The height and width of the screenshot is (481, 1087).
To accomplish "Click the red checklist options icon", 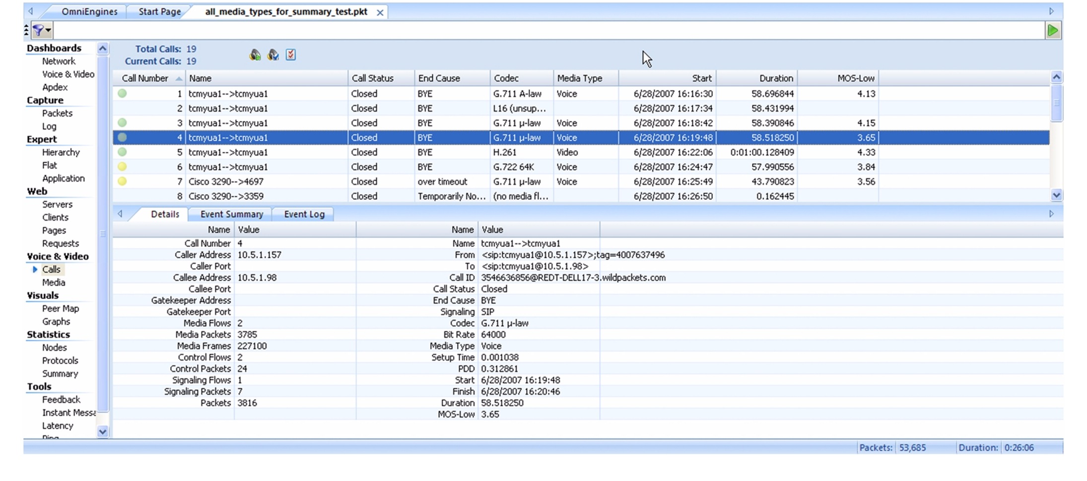I will pos(291,55).
